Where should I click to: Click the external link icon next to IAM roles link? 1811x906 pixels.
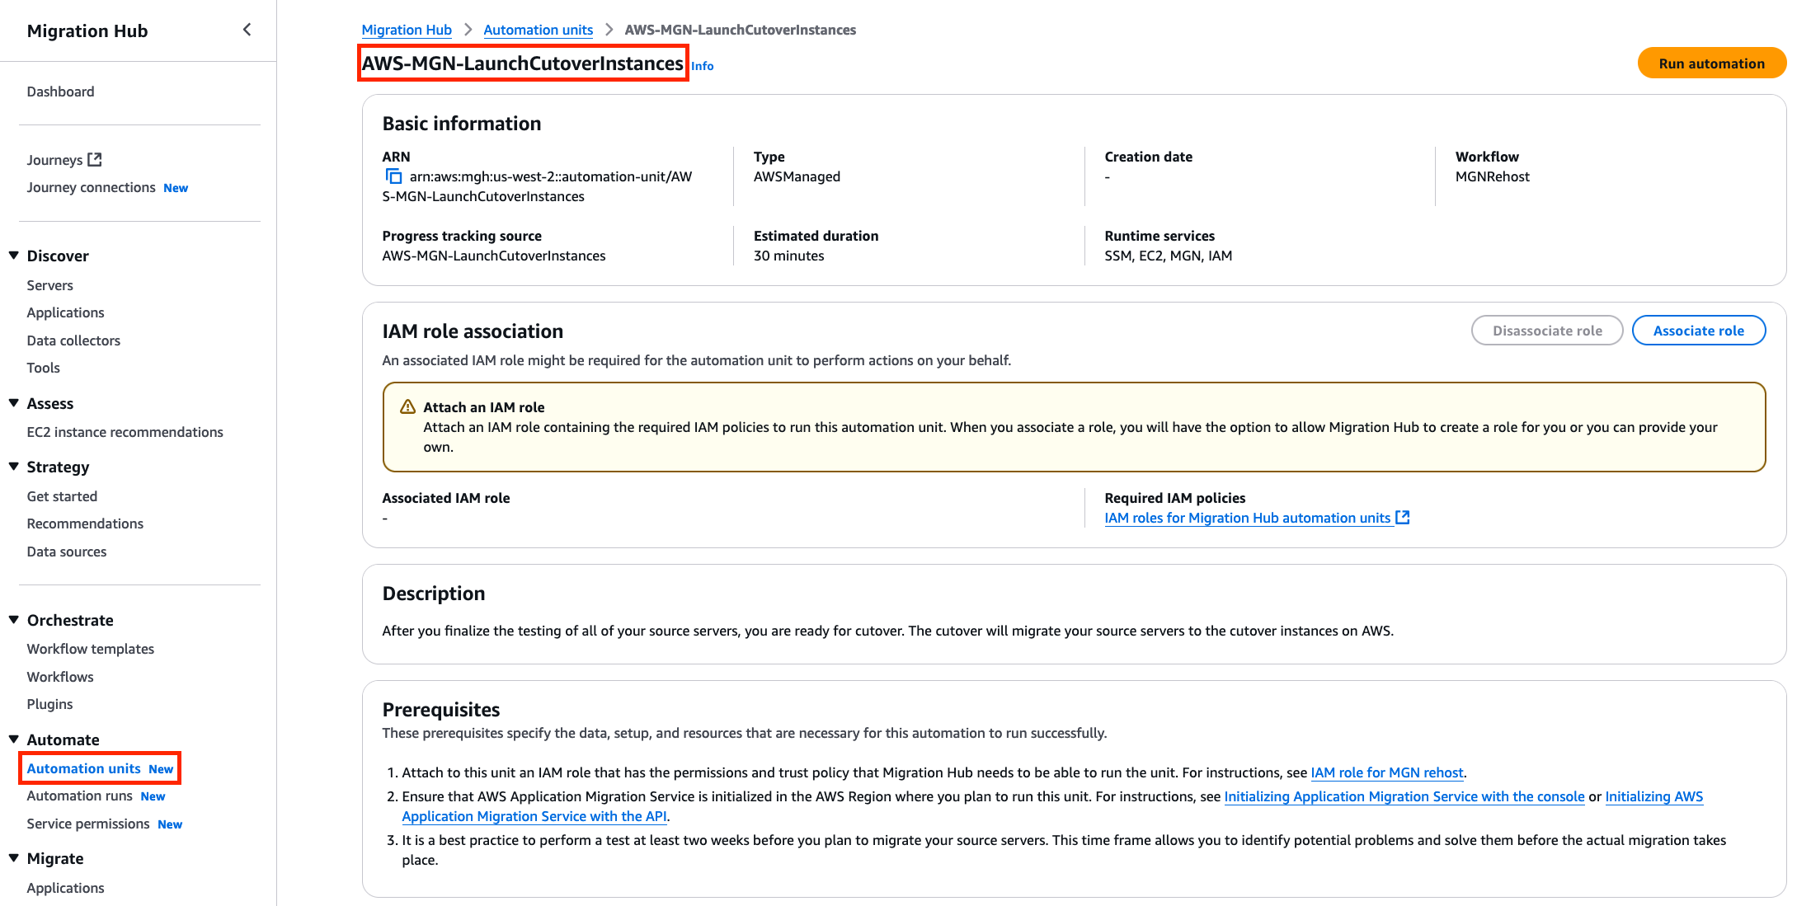point(1404,518)
